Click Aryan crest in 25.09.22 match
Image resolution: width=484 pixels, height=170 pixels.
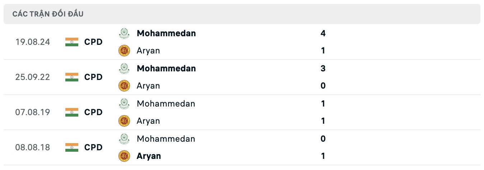[x=124, y=86]
